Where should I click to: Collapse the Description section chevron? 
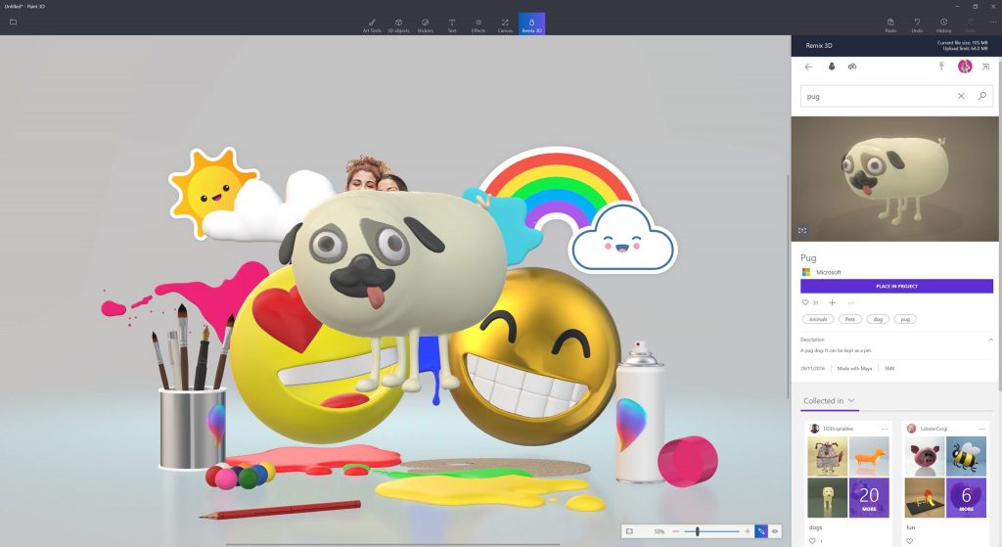(x=989, y=340)
